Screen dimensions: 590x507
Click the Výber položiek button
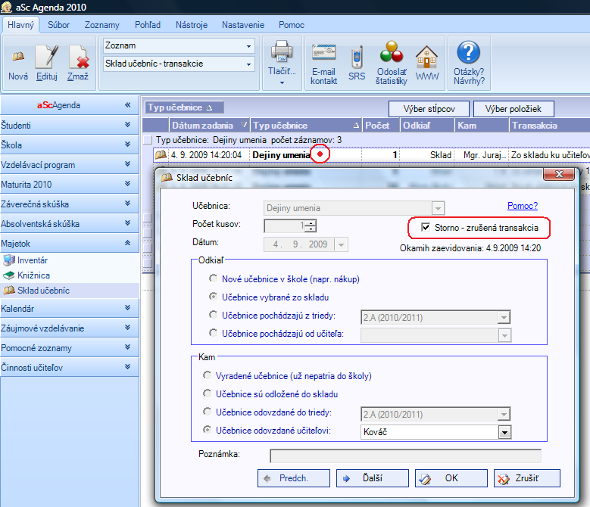tap(514, 109)
